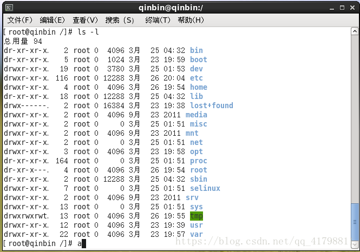
Task: Click the opt directory name
Action: (x=197, y=151)
